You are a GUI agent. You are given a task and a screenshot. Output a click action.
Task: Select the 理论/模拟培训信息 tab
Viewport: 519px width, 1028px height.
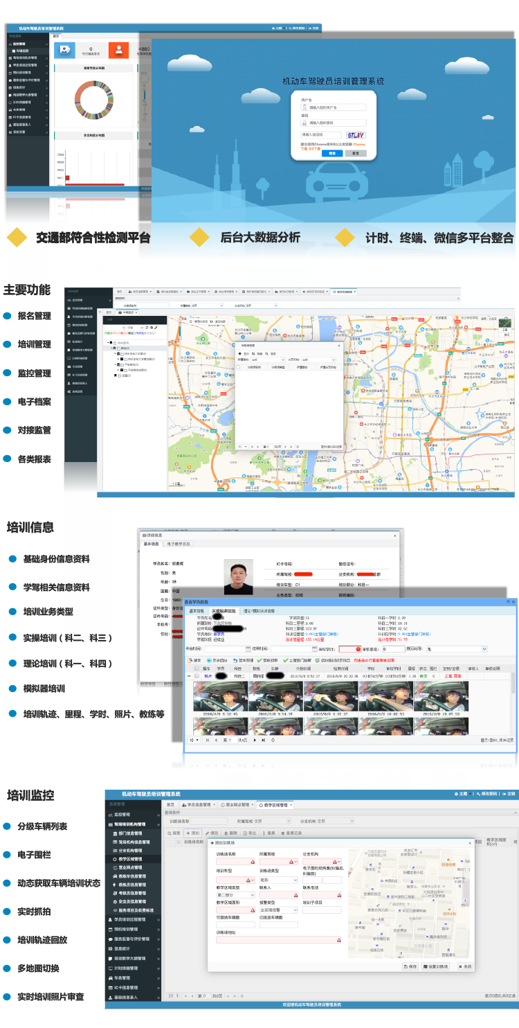pos(259,612)
